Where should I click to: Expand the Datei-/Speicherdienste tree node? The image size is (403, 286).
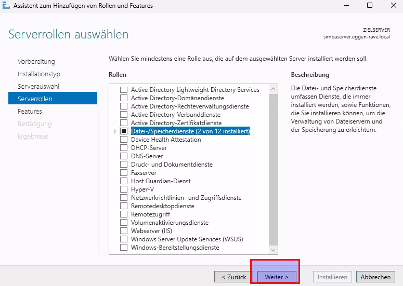(115, 131)
